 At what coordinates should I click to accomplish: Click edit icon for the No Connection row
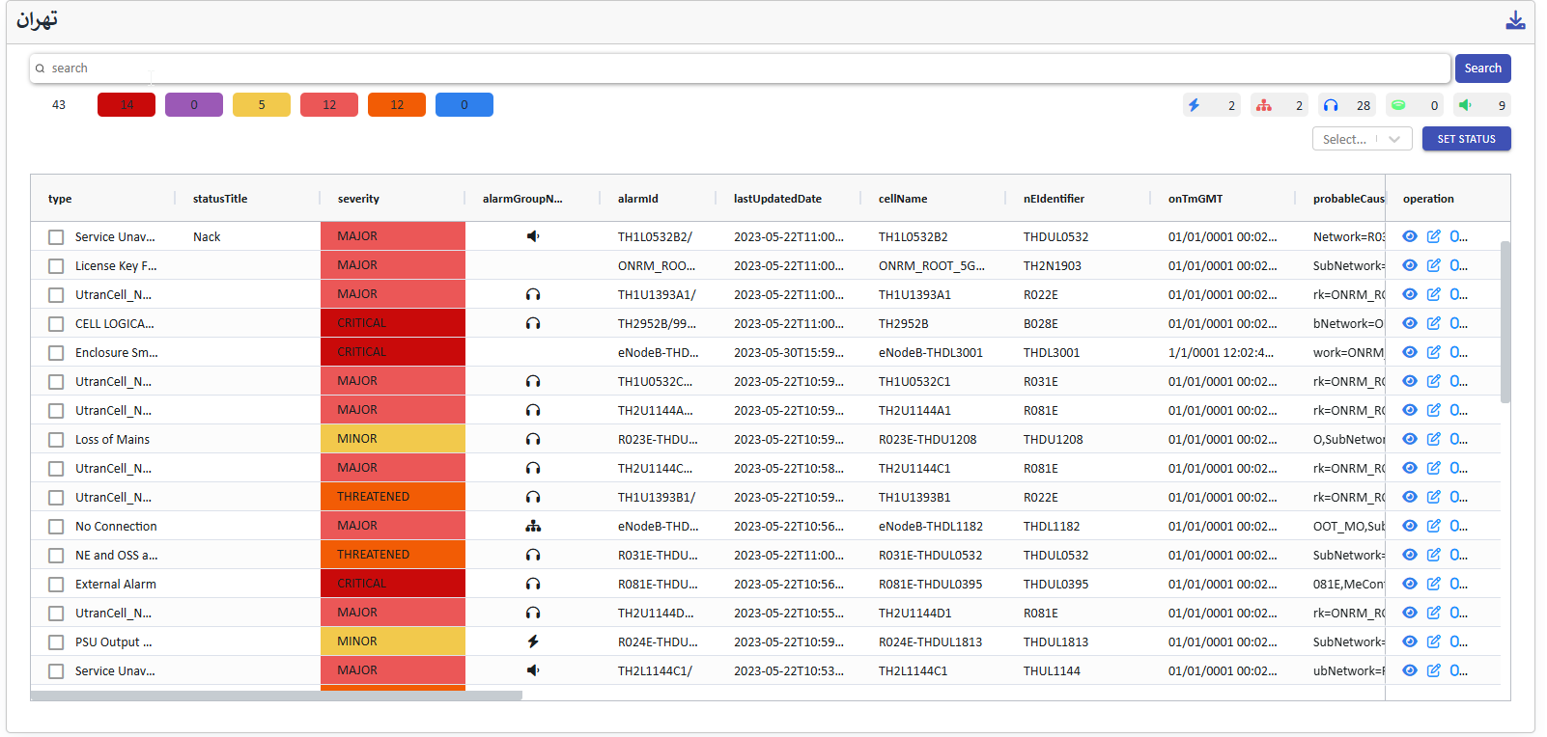coord(1434,526)
